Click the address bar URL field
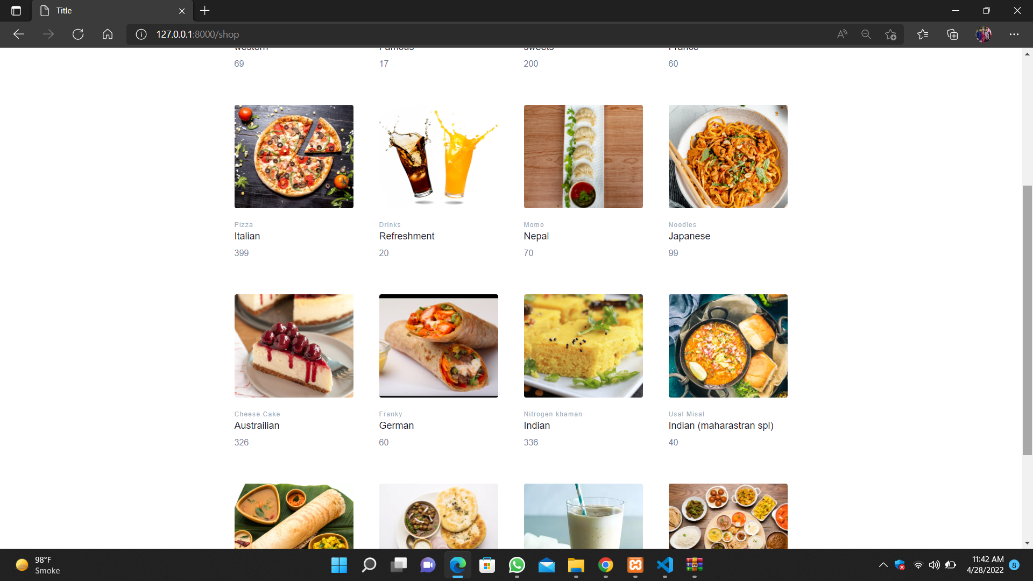 [x=430, y=34]
